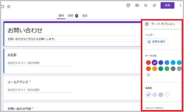The height and width of the screenshot is (112, 184).
Task: Open the theme customization palette icon
Action: [128, 5]
